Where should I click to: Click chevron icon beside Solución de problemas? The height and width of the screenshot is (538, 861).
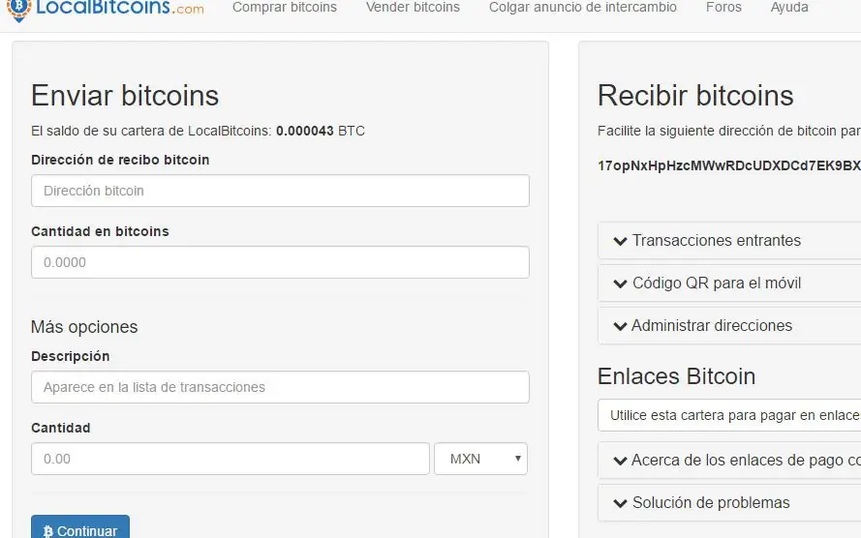click(x=620, y=504)
